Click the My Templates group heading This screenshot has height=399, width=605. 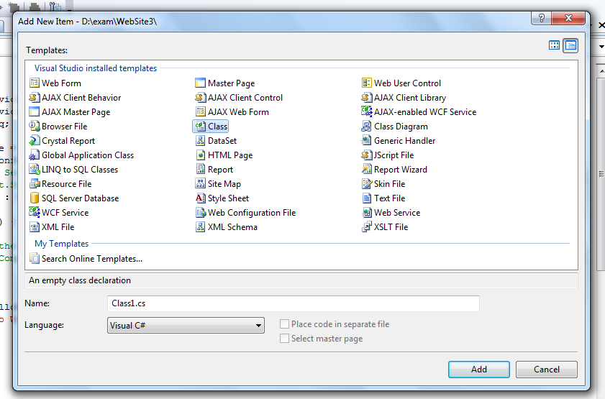(62, 244)
